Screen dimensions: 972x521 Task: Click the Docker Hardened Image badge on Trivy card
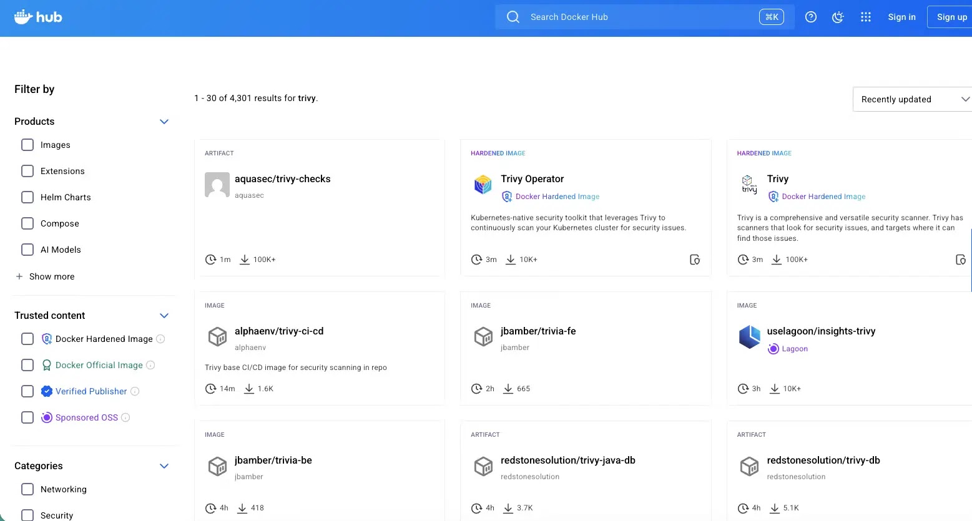pyautogui.click(x=817, y=197)
